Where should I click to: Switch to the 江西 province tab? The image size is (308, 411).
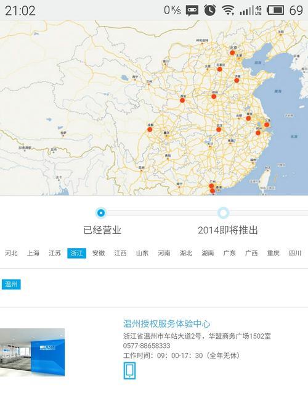pyautogui.click(x=120, y=253)
